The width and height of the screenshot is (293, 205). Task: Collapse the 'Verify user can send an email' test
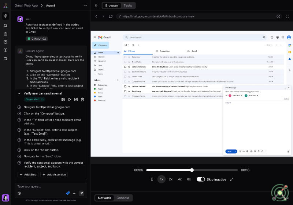click(19, 93)
